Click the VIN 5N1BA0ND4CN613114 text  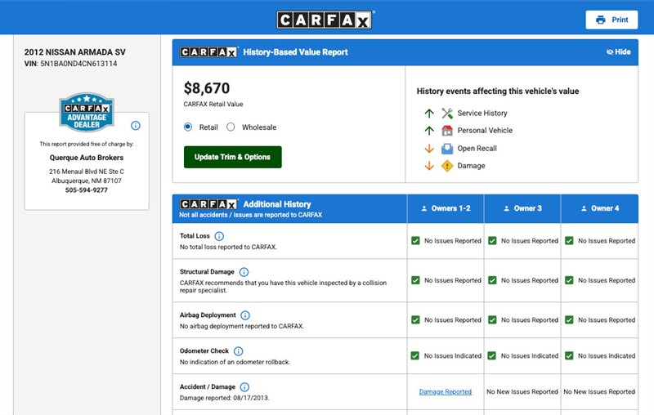(78, 64)
